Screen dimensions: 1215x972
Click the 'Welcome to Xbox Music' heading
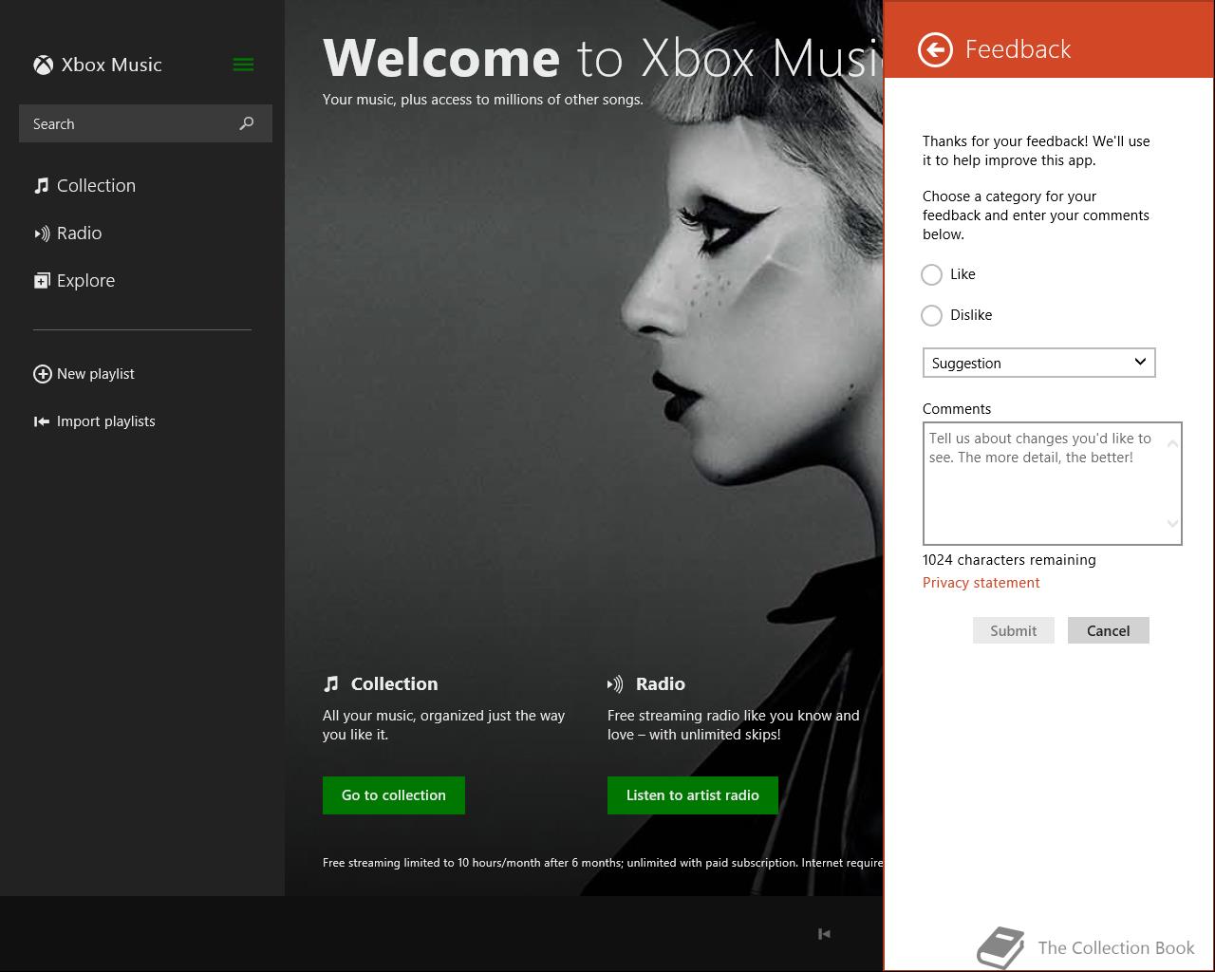click(x=602, y=58)
